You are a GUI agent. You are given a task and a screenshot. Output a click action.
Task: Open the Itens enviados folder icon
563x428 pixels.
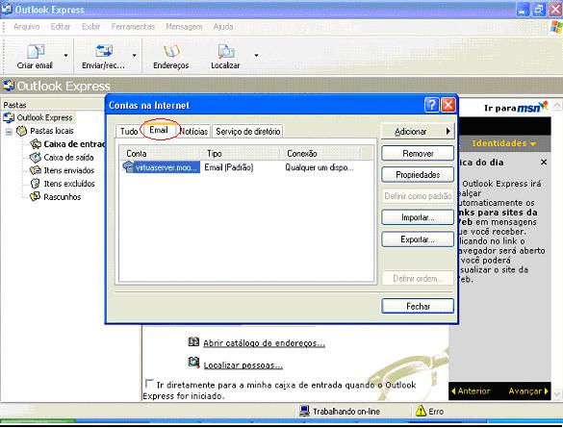tap(36, 170)
